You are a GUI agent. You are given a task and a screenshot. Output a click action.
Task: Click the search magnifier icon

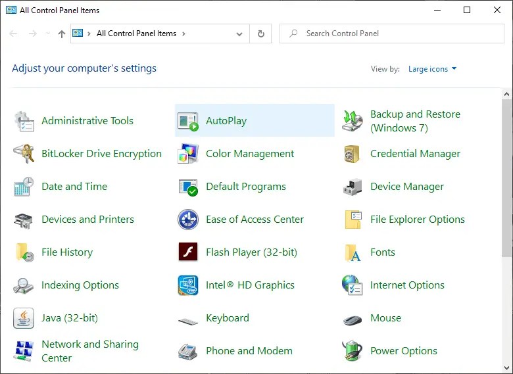point(293,34)
